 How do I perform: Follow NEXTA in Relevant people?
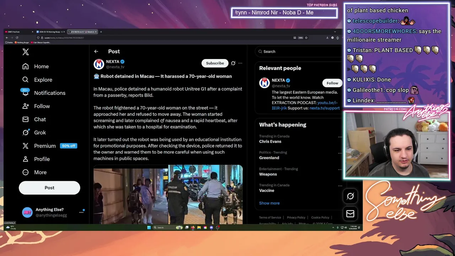[332, 83]
